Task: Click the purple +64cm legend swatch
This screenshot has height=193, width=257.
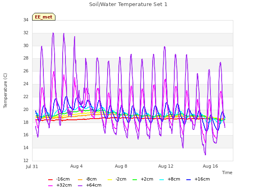Action: (x=80, y=186)
